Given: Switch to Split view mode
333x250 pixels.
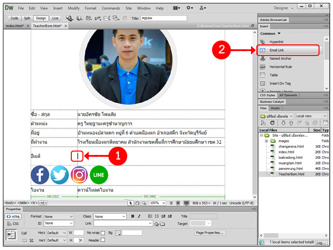Looking at the screenshot, I should (x=27, y=18).
